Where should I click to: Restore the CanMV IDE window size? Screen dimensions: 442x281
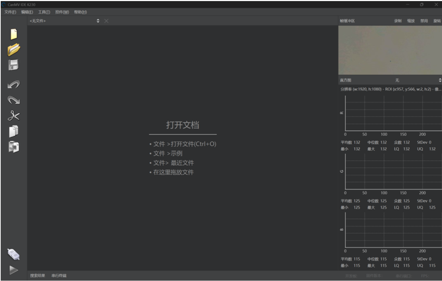tap(421, 4)
